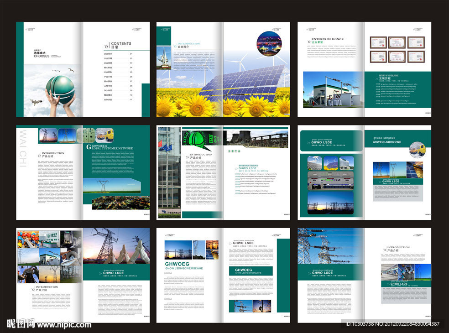The image size is (449, 333).
Task: Open the www.nipic.com watermark link
Action: click(64, 325)
